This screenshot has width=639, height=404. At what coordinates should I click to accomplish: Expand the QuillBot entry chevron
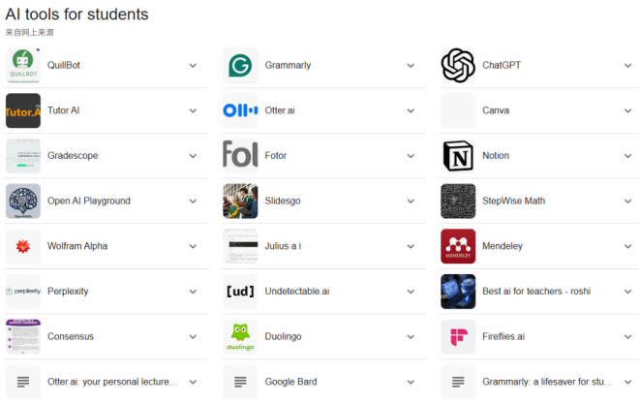click(x=193, y=66)
